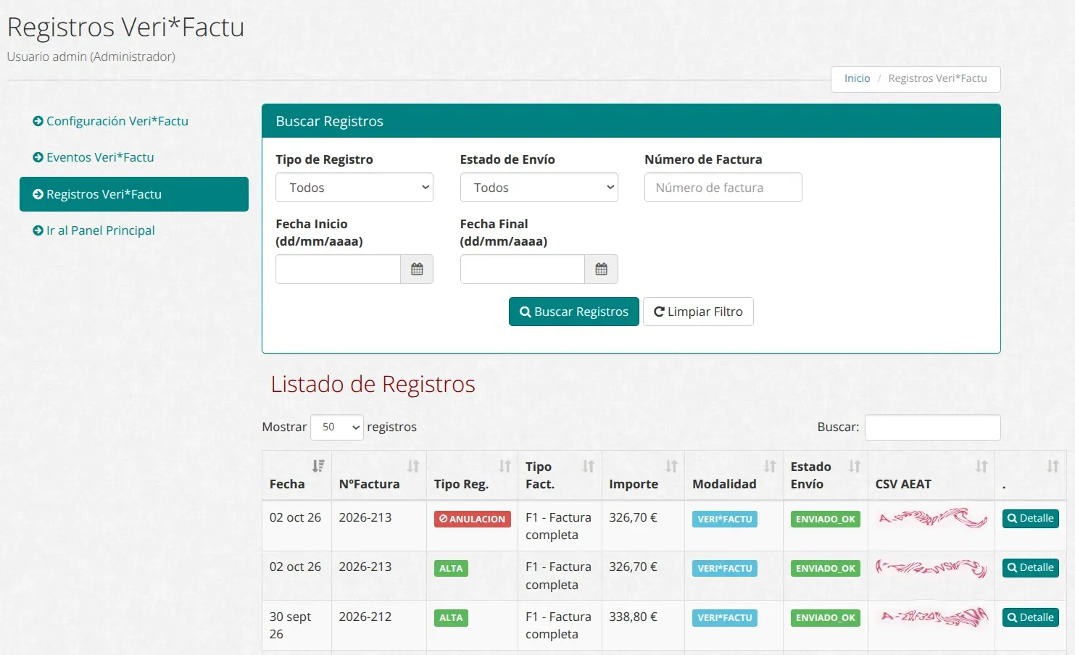The image size is (1075, 655).
Task: Click the Listado de Registros heading
Action: (373, 384)
